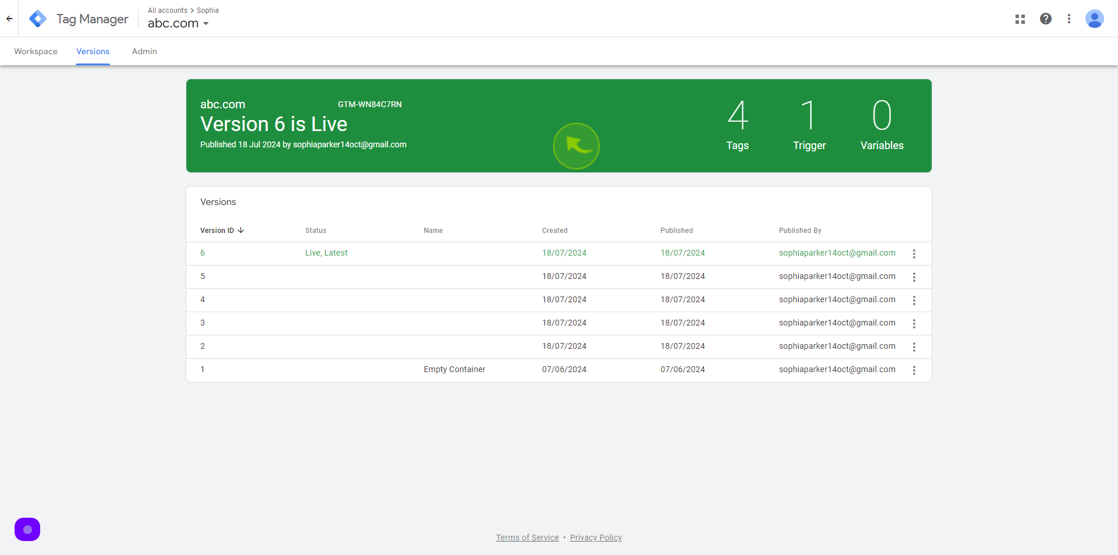Image resolution: width=1118 pixels, height=555 pixels.
Task: Click publisher email in version 5 row
Action: pyautogui.click(x=837, y=276)
